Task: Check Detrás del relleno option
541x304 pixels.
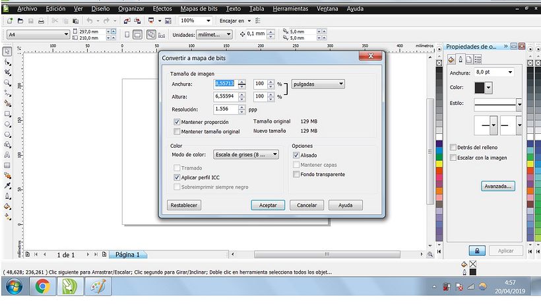Action: (x=453, y=147)
